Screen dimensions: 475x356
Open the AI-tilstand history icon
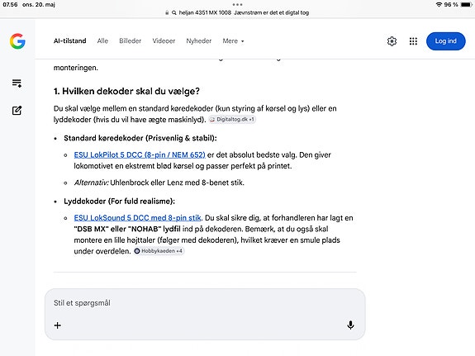point(17,83)
